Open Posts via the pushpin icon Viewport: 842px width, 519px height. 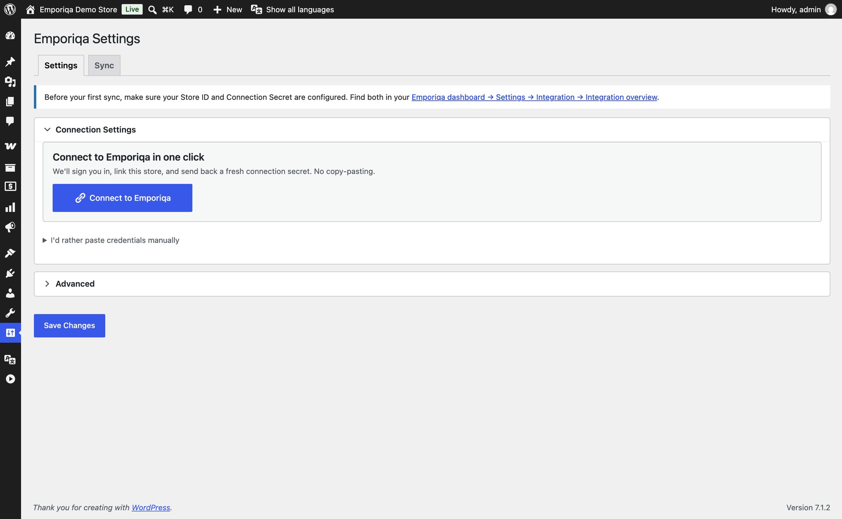click(10, 62)
